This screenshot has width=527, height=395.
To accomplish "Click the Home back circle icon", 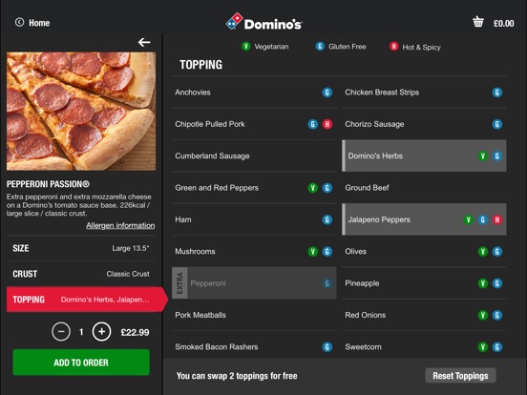I will (19, 23).
